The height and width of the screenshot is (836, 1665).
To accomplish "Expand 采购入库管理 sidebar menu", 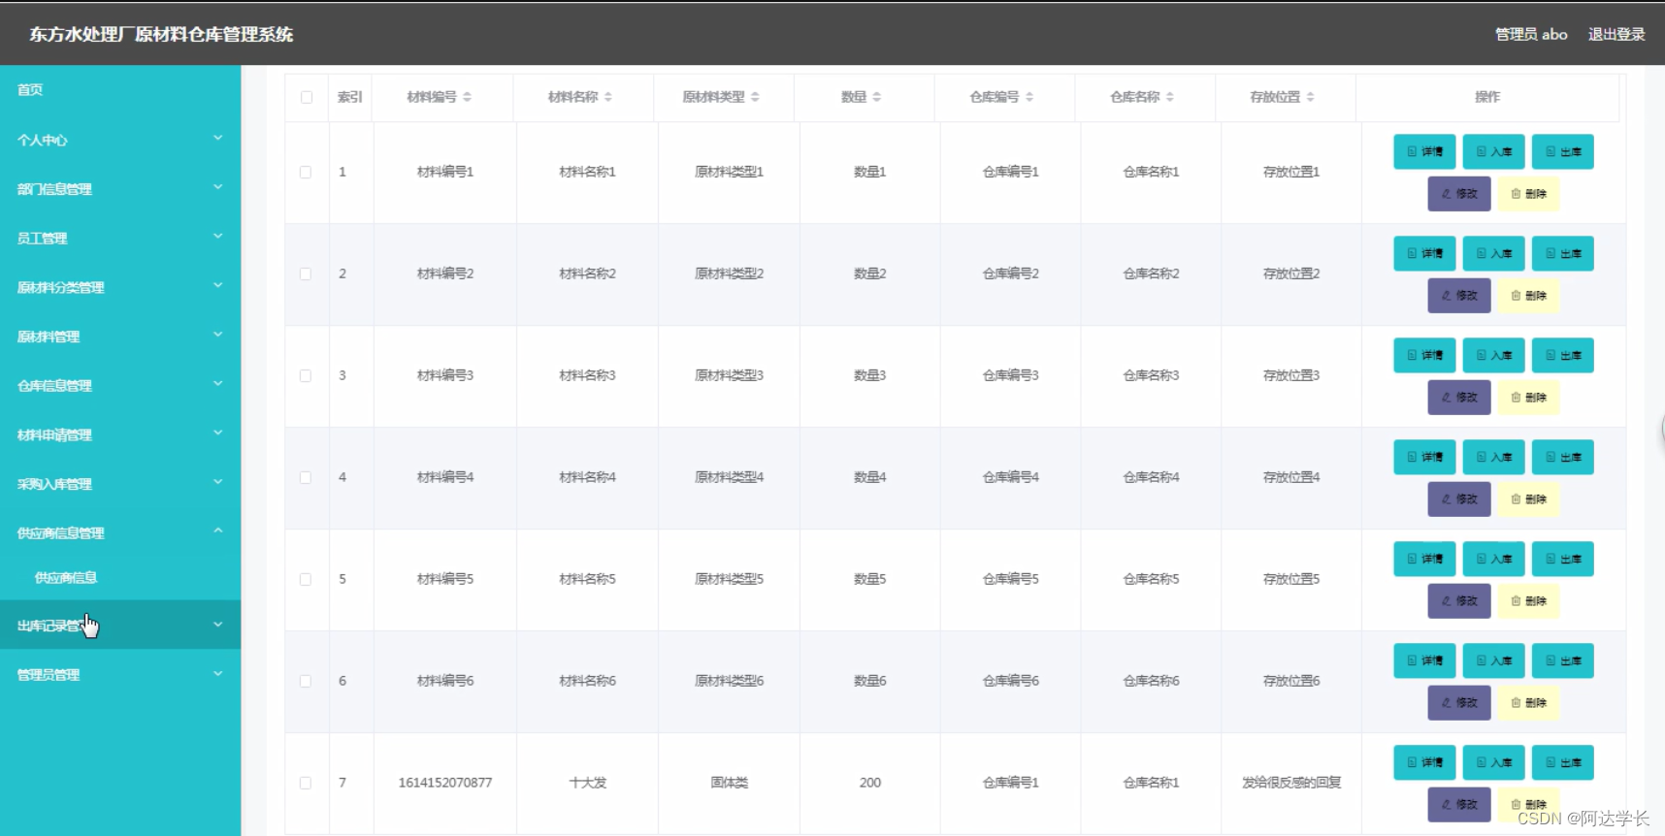I will [x=120, y=484].
